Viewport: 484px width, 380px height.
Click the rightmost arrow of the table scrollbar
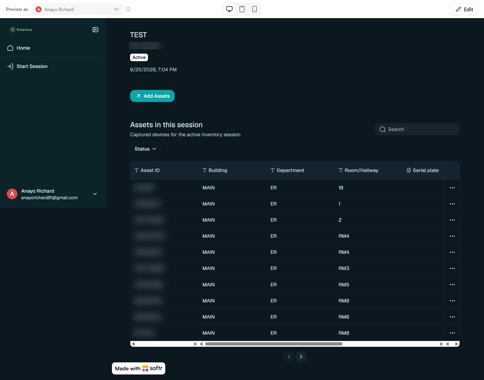pos(457,344)
